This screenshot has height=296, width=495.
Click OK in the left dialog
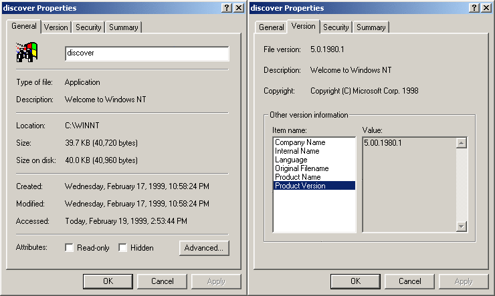coord(108,281)
